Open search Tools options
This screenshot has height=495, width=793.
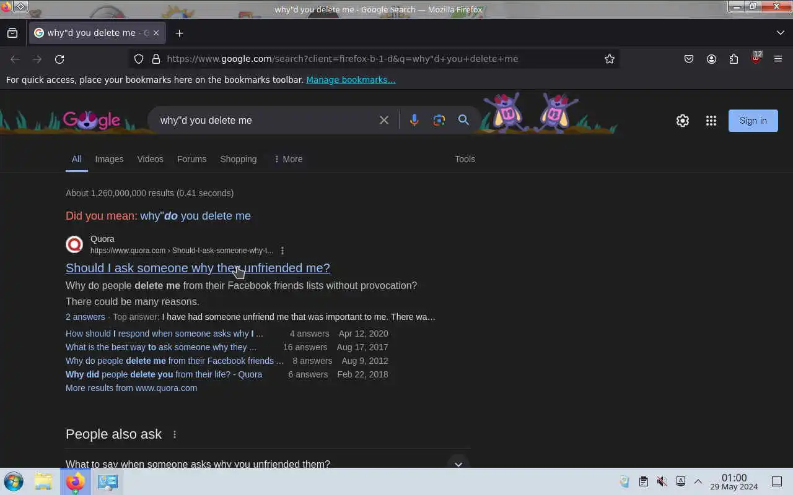click(x=465, y=159)
